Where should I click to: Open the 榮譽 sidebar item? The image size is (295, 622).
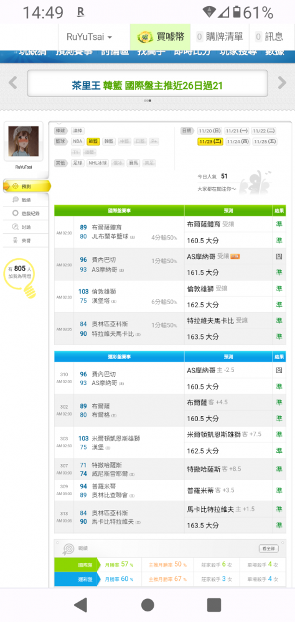click(x=26, y=240)
